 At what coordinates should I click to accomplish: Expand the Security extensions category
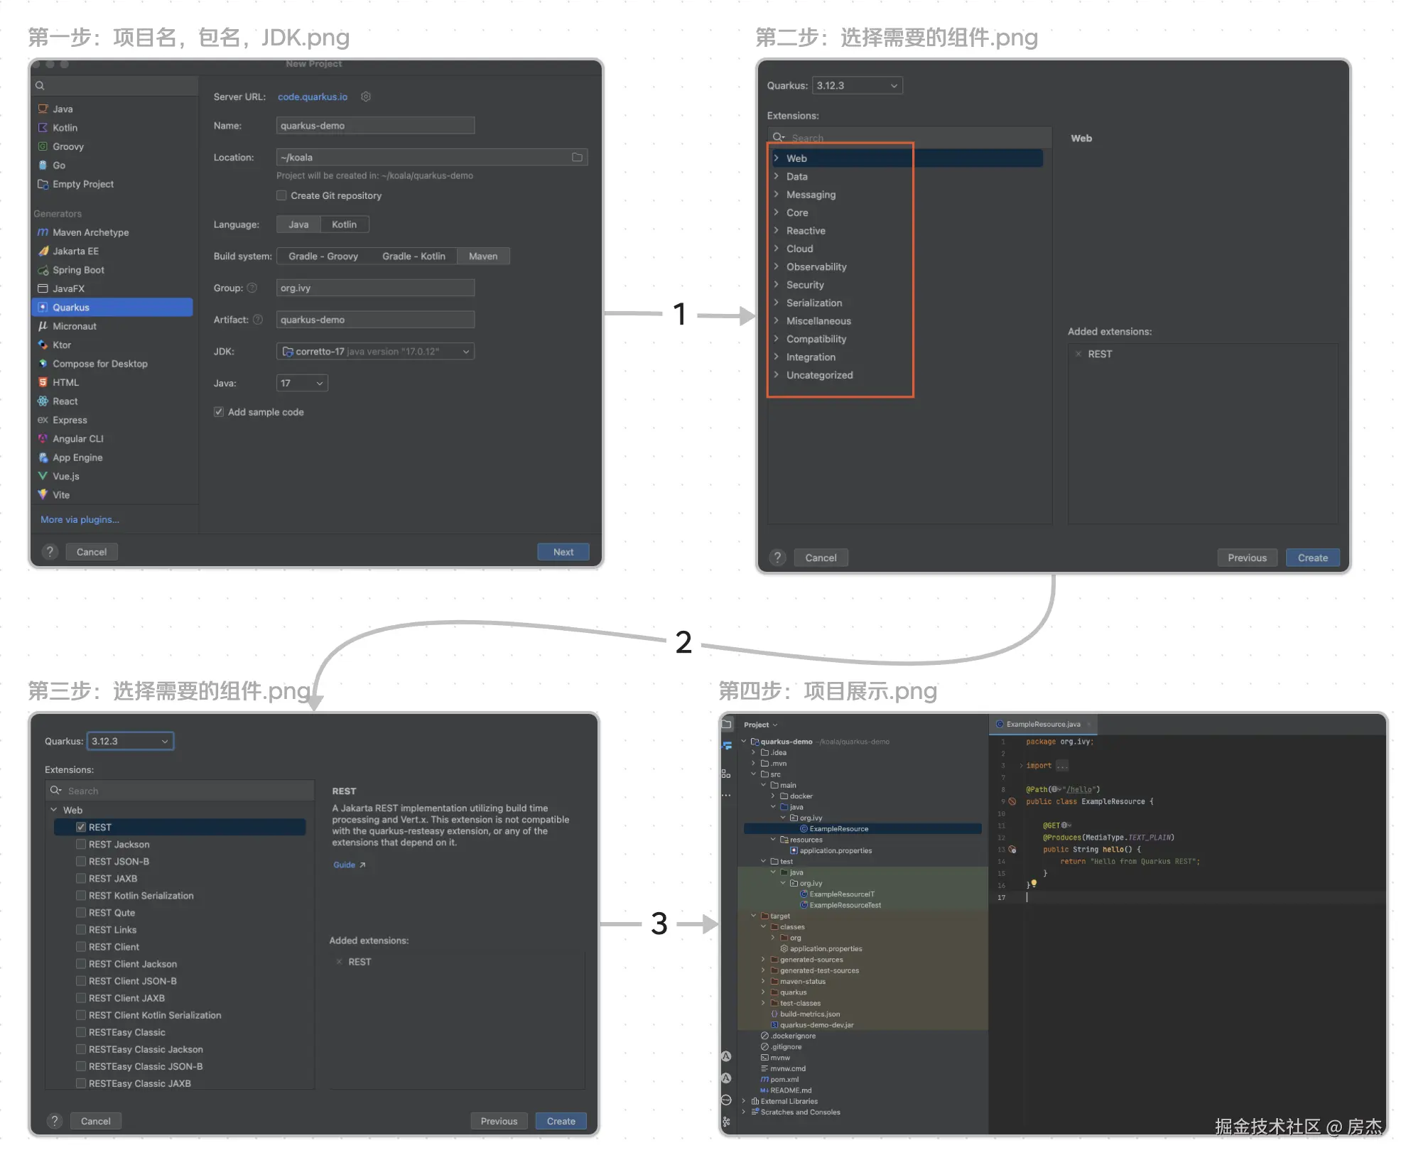776,285
